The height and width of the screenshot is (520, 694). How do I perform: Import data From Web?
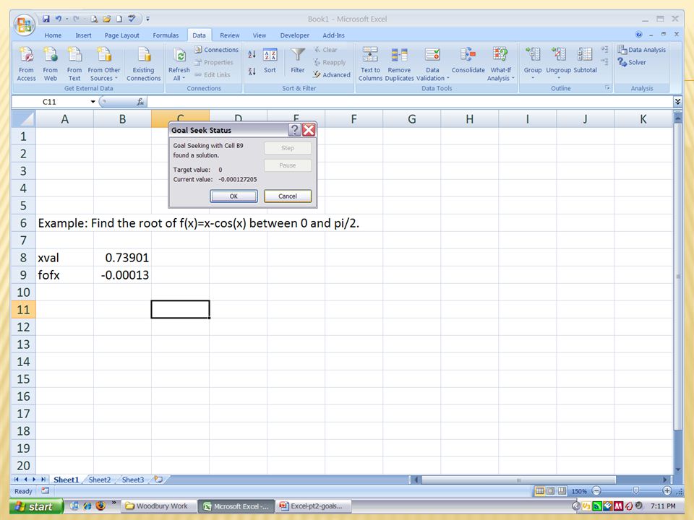click(x=51, y=64)
